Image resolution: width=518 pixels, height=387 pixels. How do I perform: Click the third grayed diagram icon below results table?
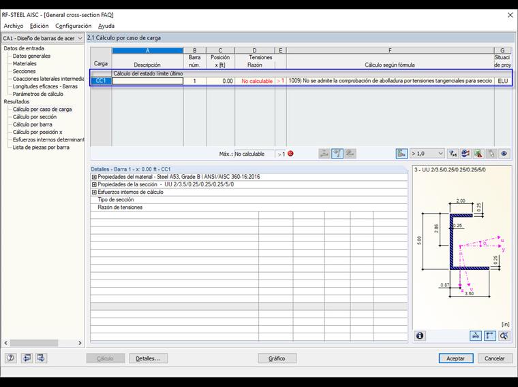(350, 154)
